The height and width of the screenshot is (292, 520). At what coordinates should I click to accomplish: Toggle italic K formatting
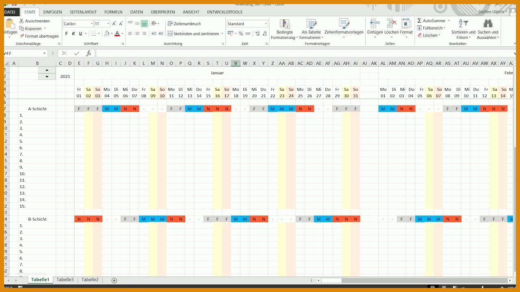click(x=74, y=34)
